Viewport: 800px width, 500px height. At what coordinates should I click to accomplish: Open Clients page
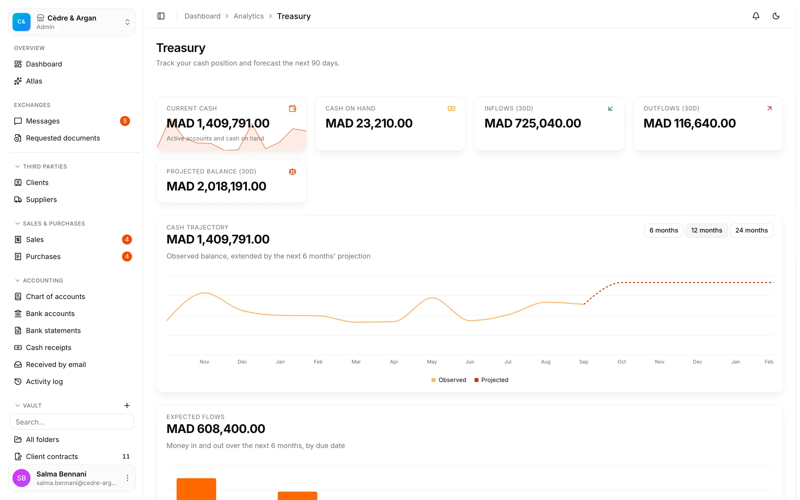coord(72,182)
